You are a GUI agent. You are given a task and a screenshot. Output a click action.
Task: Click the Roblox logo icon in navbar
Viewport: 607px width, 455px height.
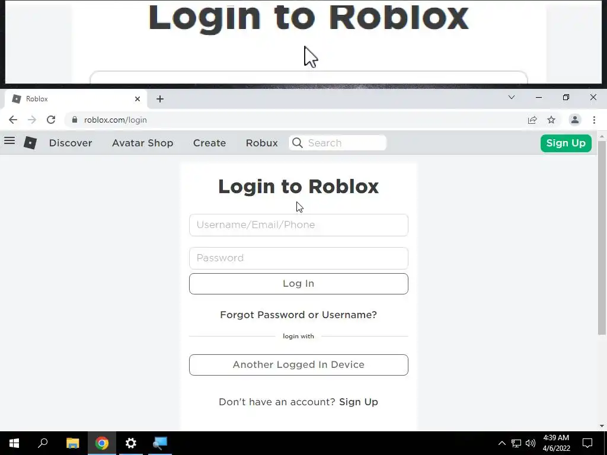point(30,143)
